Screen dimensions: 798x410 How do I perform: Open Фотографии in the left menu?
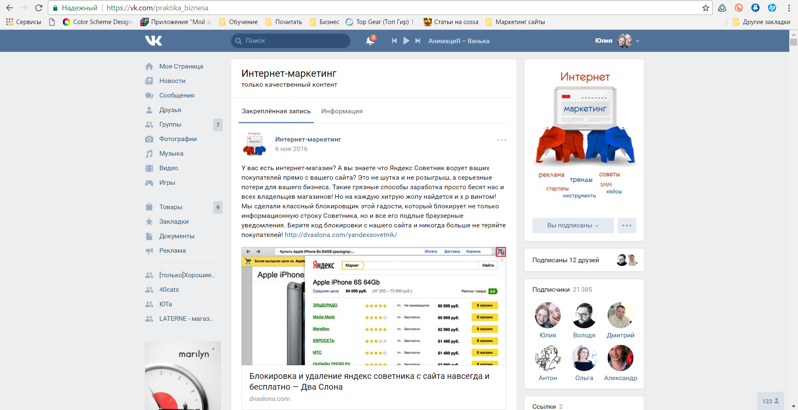[178, 139]
